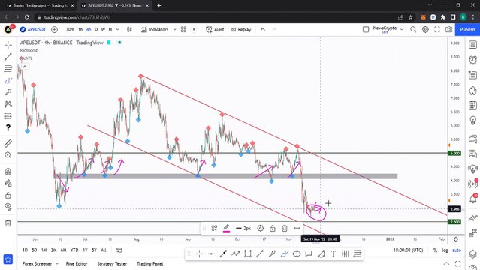
Task: Undo the last chart action
Action: coord(263,30)
